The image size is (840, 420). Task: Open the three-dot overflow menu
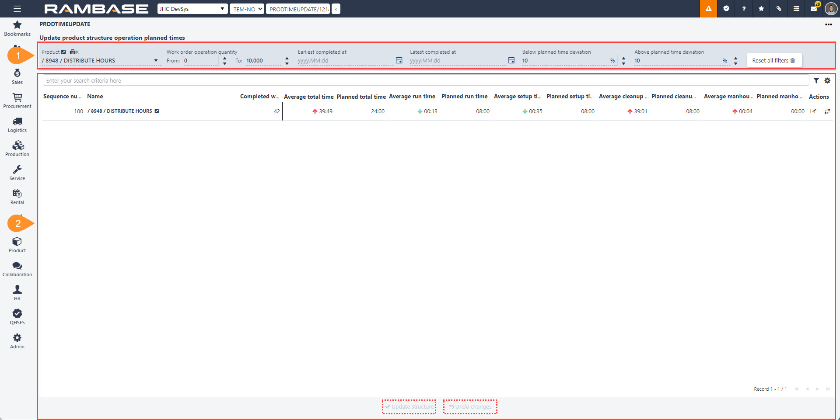point(829,25)
